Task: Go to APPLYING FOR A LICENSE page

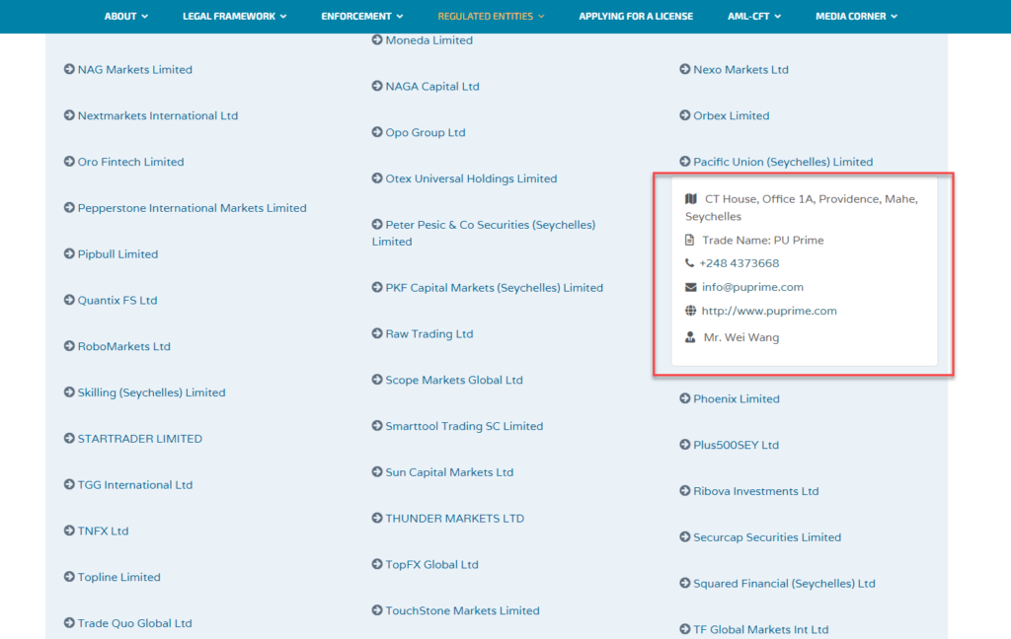Action: tap(636, 16)
